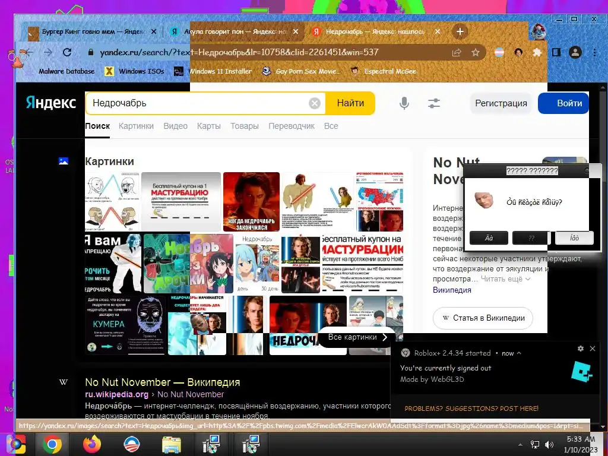Viewport: 608px width, 456px height.
Task: Open the ru.wikipedia.org result URL
Action: point(116,394)
